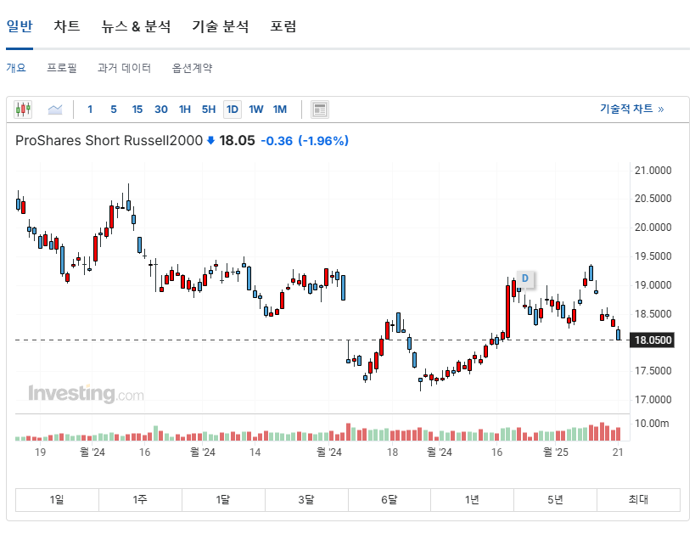Select the 과거 데이터 sub-tab
The image size is (695, 534).
(x=125, y=68)
